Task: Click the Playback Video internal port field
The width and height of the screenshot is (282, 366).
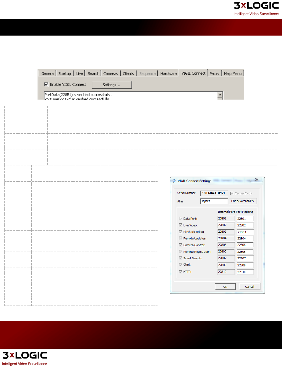Action: (226, 232)
